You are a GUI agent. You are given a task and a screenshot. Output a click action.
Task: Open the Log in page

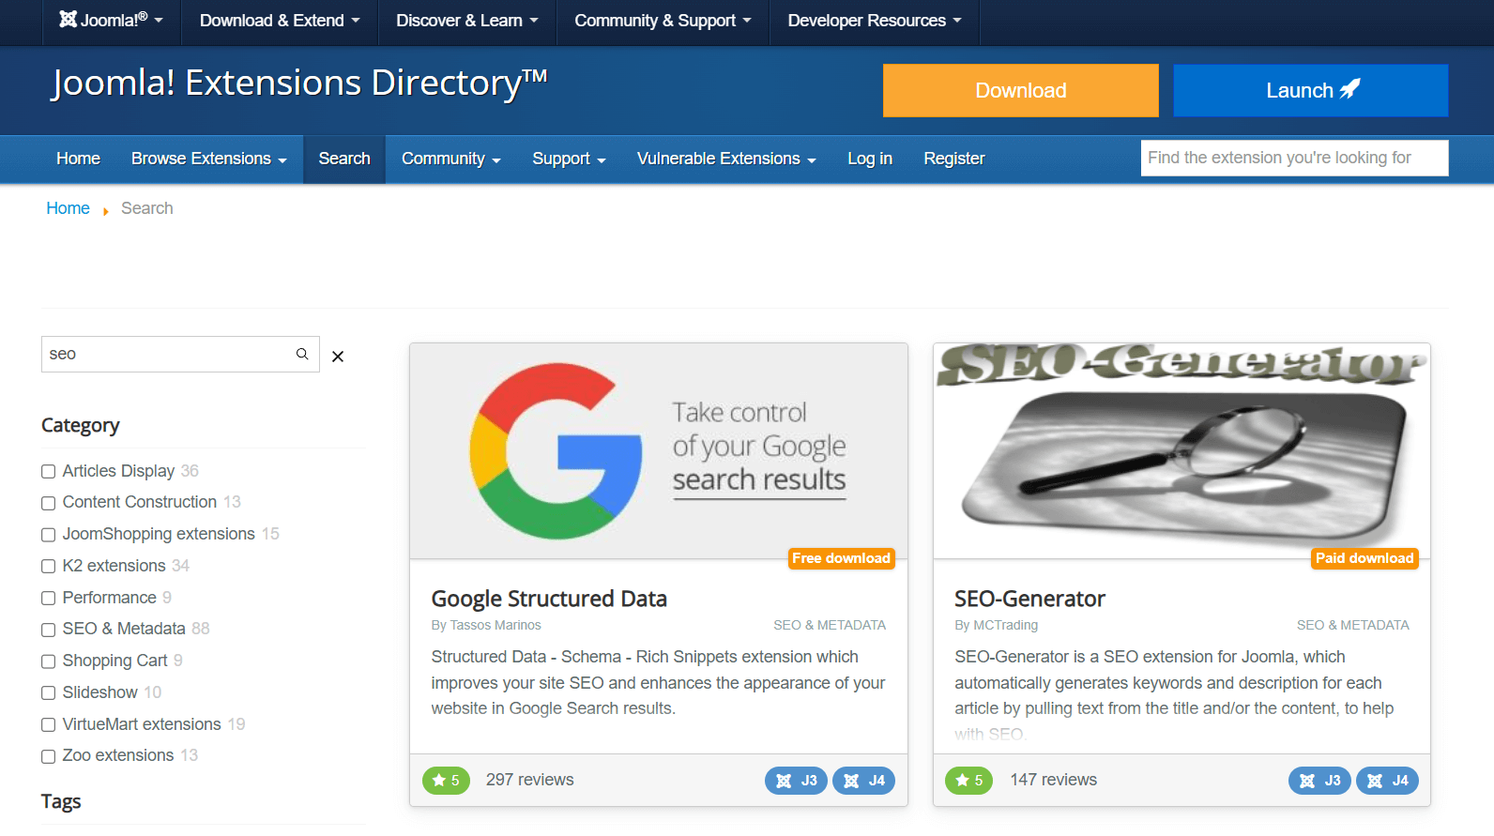tap(870, 159)
